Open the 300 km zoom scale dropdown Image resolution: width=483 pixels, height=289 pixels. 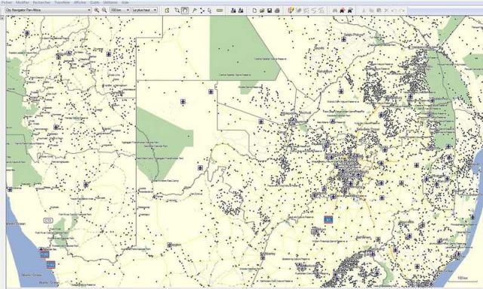(120, 10)
